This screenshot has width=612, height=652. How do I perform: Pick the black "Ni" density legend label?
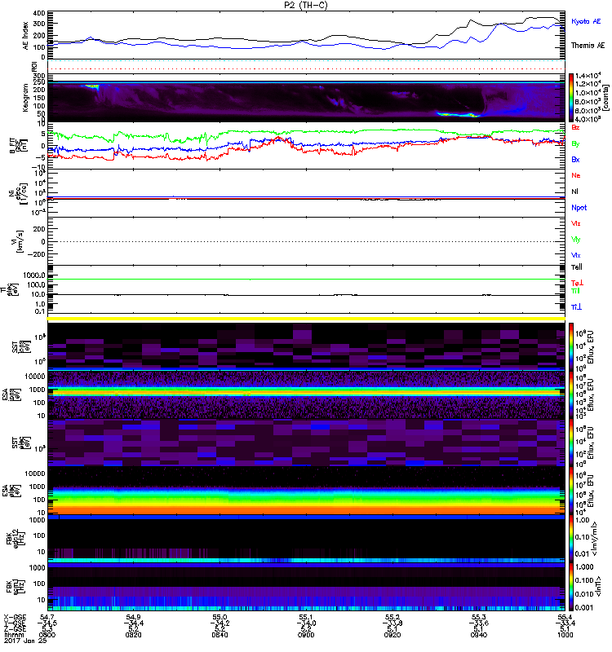574,192
